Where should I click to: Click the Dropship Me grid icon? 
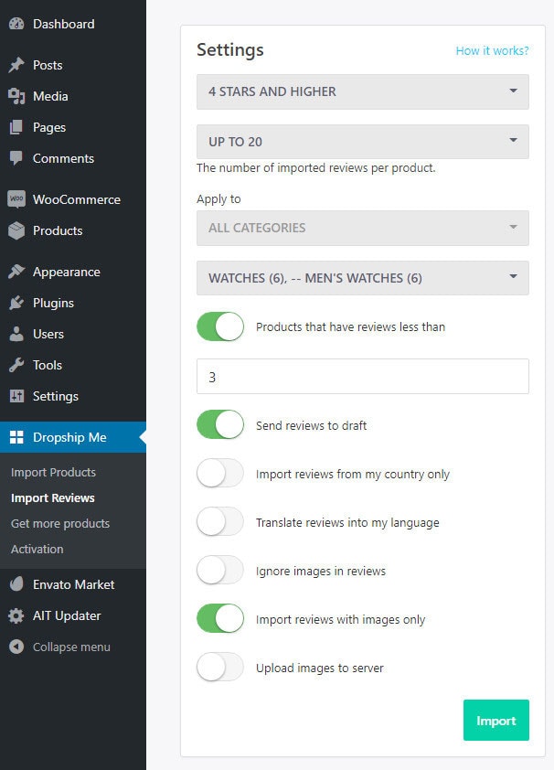[16, 437]
